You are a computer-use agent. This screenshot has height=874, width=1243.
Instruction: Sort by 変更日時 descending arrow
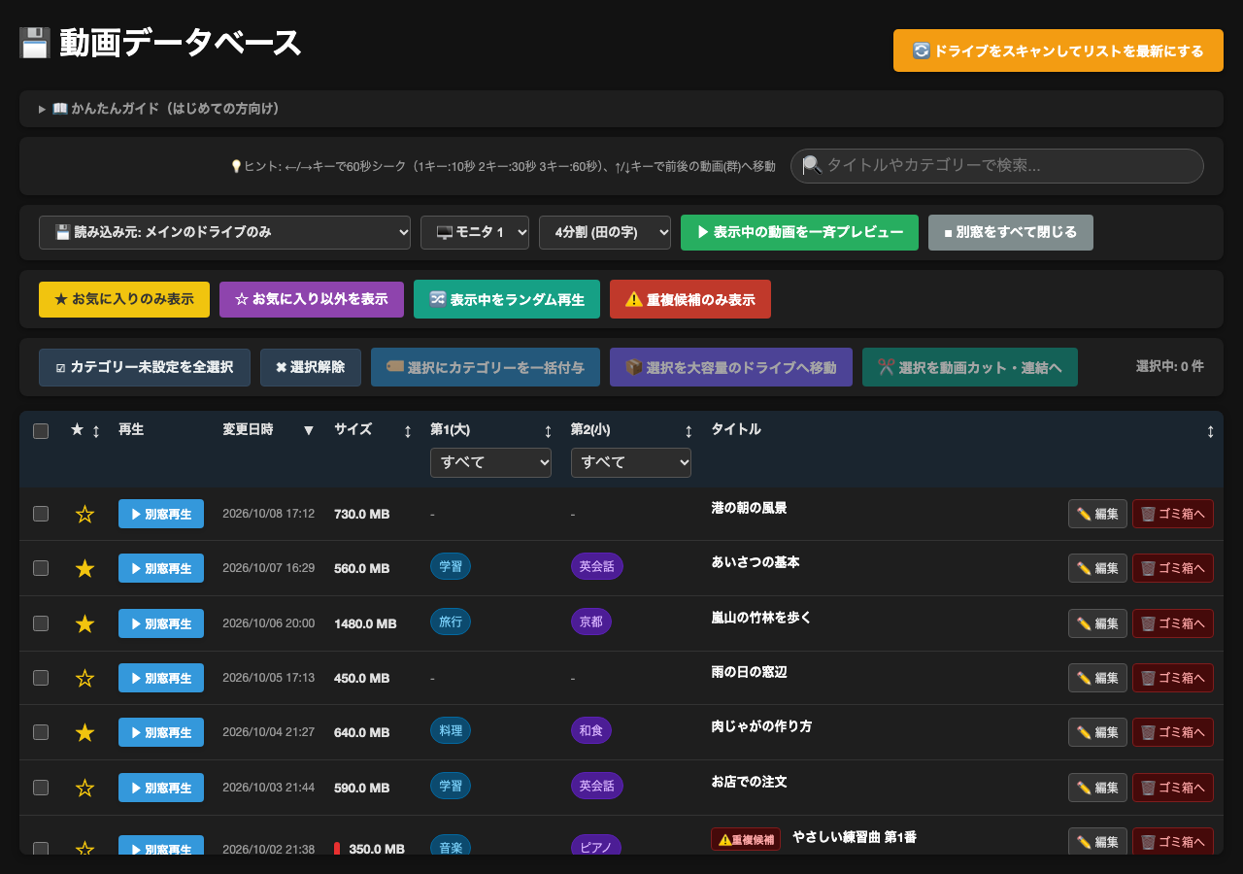pyautogui.click(x=309, y=430)
